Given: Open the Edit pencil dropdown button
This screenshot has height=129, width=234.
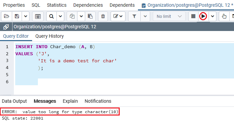Looking at the screenshot, I should pyautogui.click(x=118, y=16).
